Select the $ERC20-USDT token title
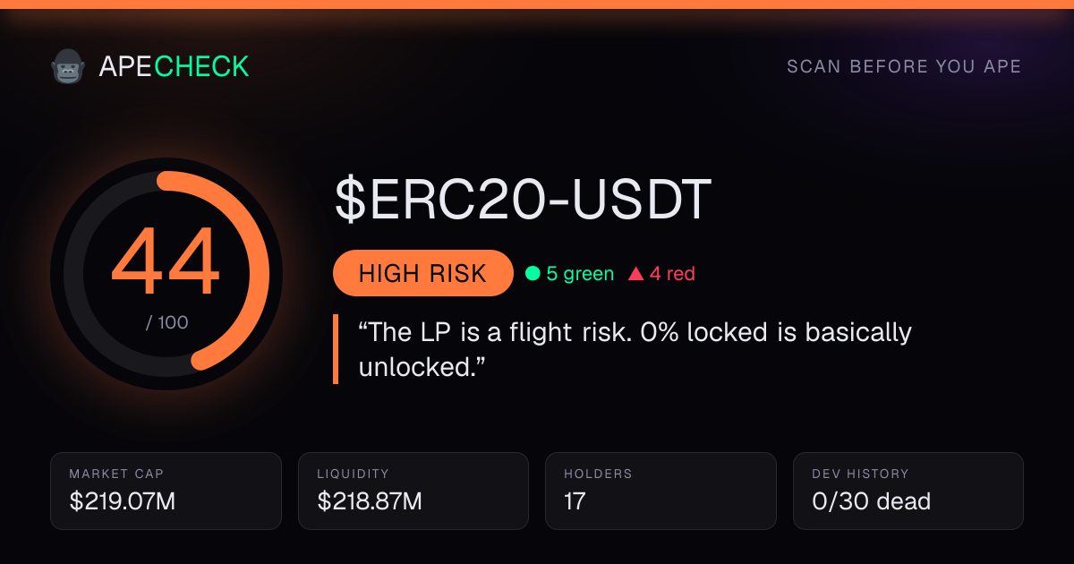 (523, 200)
